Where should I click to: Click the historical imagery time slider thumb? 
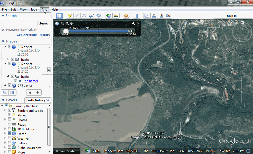pos(66,31)
